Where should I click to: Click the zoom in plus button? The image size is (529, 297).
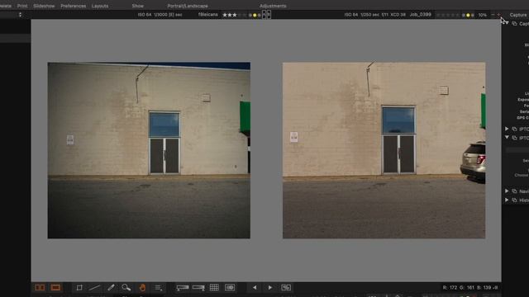(x=498, y=15)
